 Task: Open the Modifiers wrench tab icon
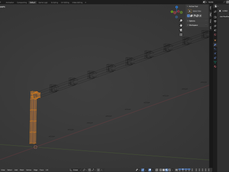(x=215, y=45)
